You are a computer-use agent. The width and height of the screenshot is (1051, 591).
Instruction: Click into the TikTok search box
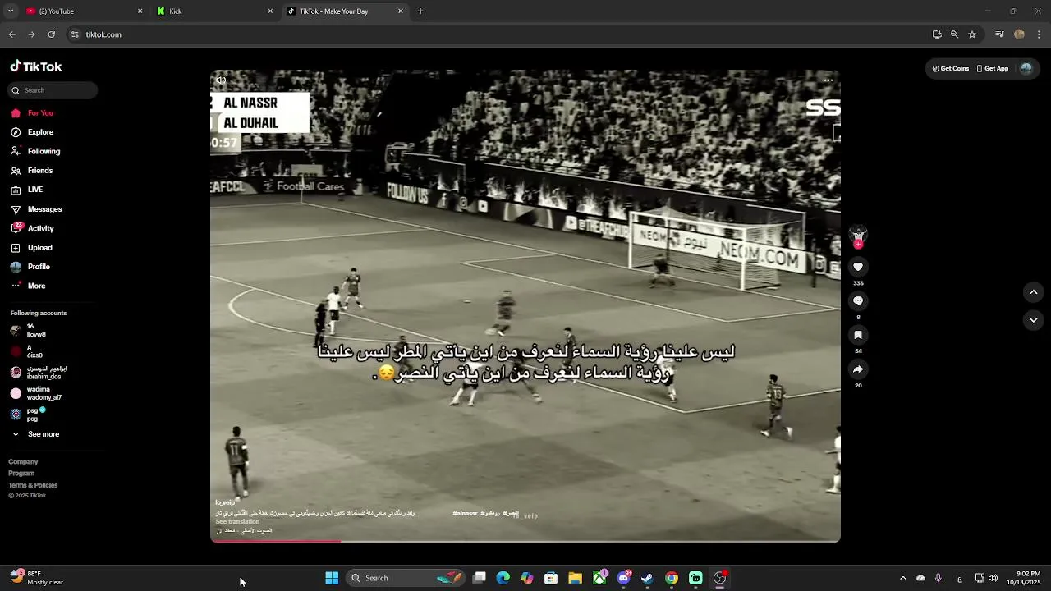pos(53,90)
